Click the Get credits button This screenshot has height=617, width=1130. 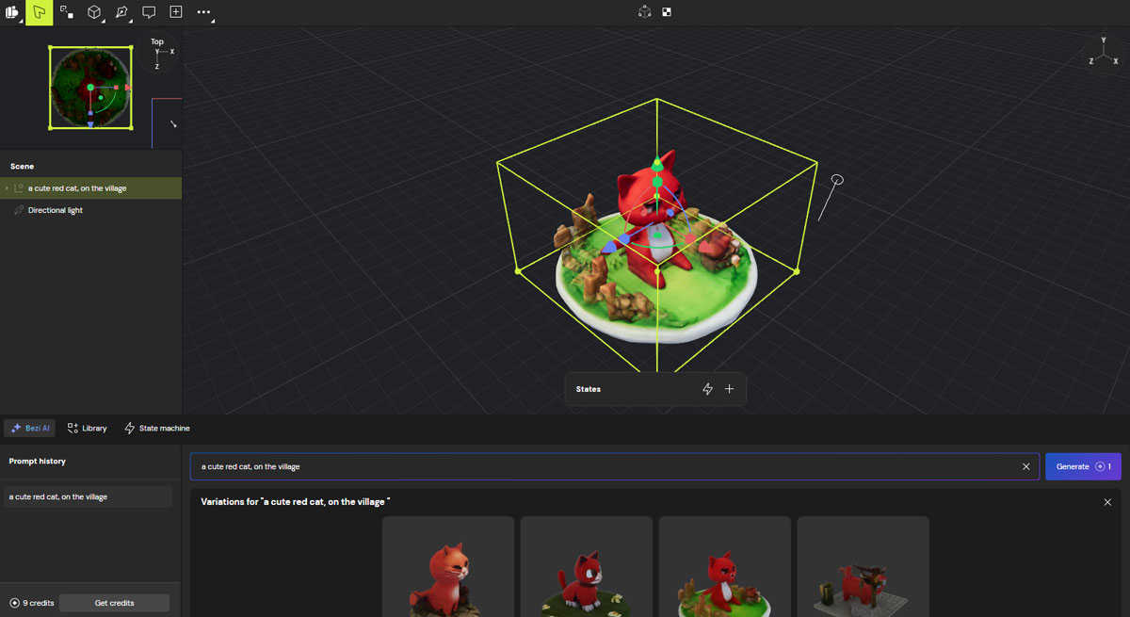[x=113, y=602]
